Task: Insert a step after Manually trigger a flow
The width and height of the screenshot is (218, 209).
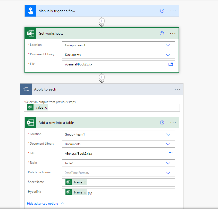Action: pos(102,21)
